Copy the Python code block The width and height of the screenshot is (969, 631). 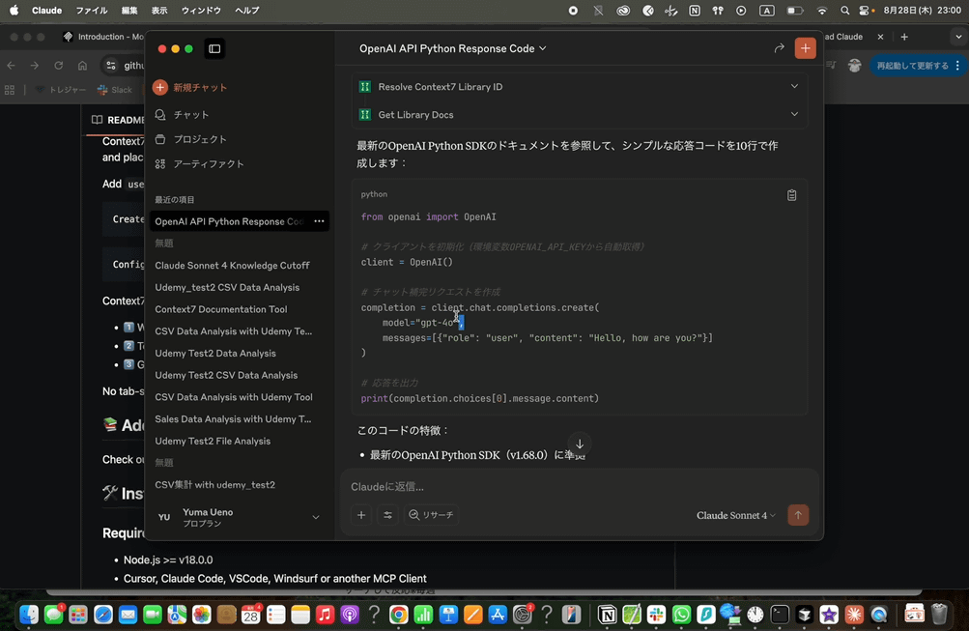pyautogui.click(x=791, y=195)
